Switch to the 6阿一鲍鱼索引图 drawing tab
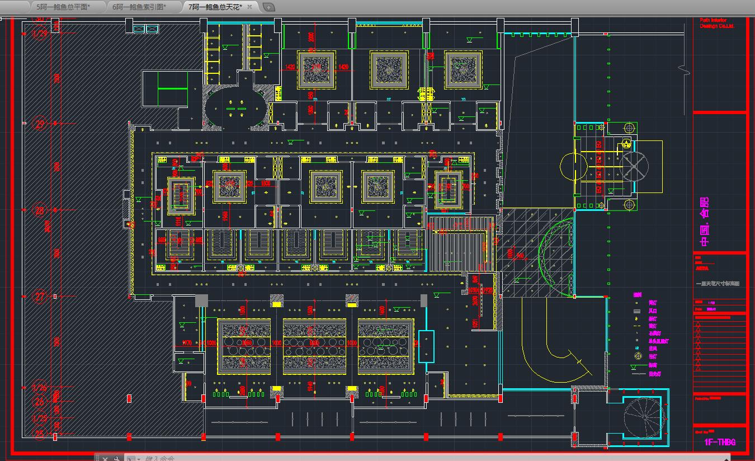Screen dimensions: 755x461 [139, 7]
